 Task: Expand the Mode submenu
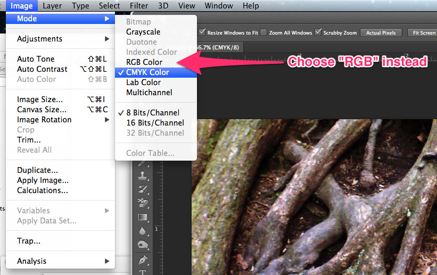(61, 19)
